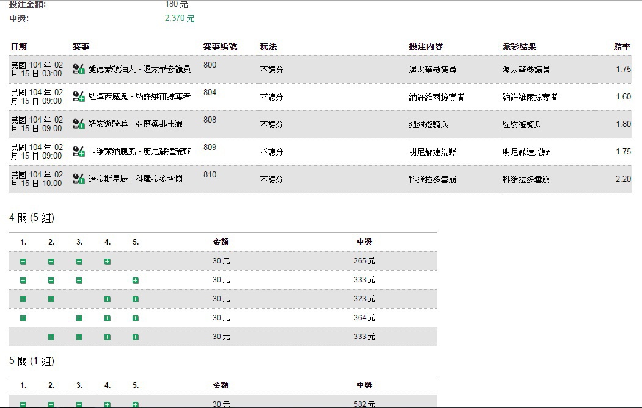The image size is (642, 408).
Task: Click odds value 1.60
Action: pos(623,96)
